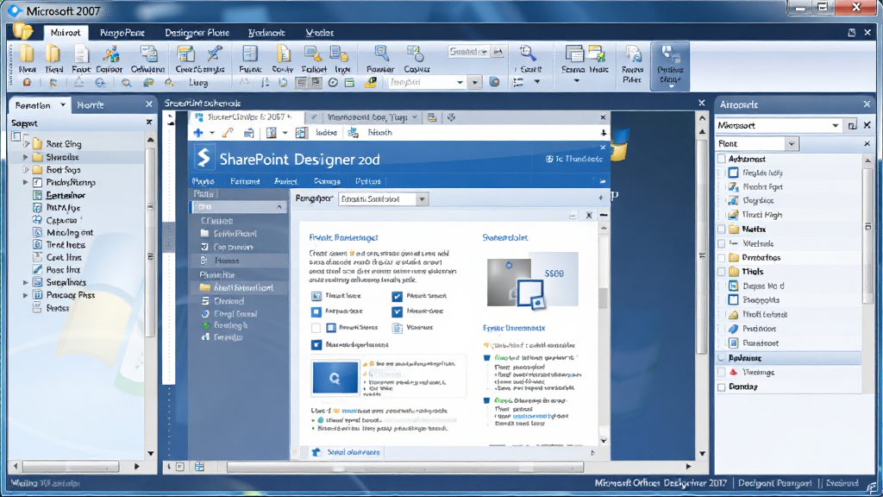Click the orange pencil icon in inner toolbar
This screenshot has height=497, width=883.
pos(228,133)
